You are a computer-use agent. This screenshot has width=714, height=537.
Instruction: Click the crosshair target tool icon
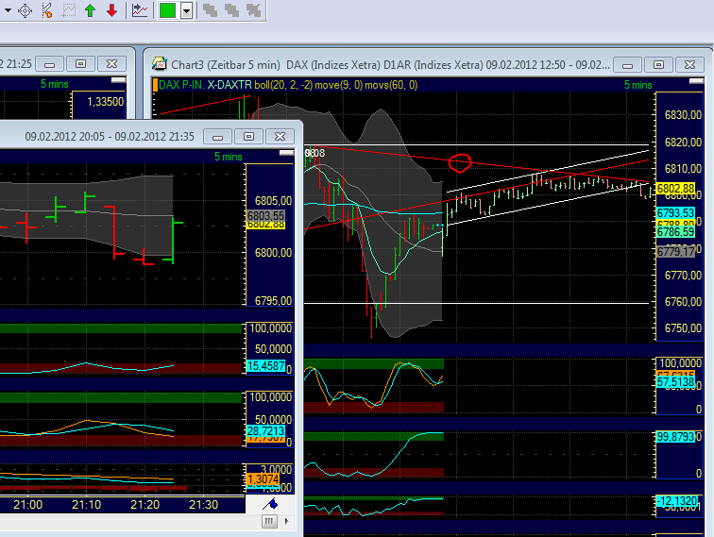pyautogui.click(x=24, y=10)
